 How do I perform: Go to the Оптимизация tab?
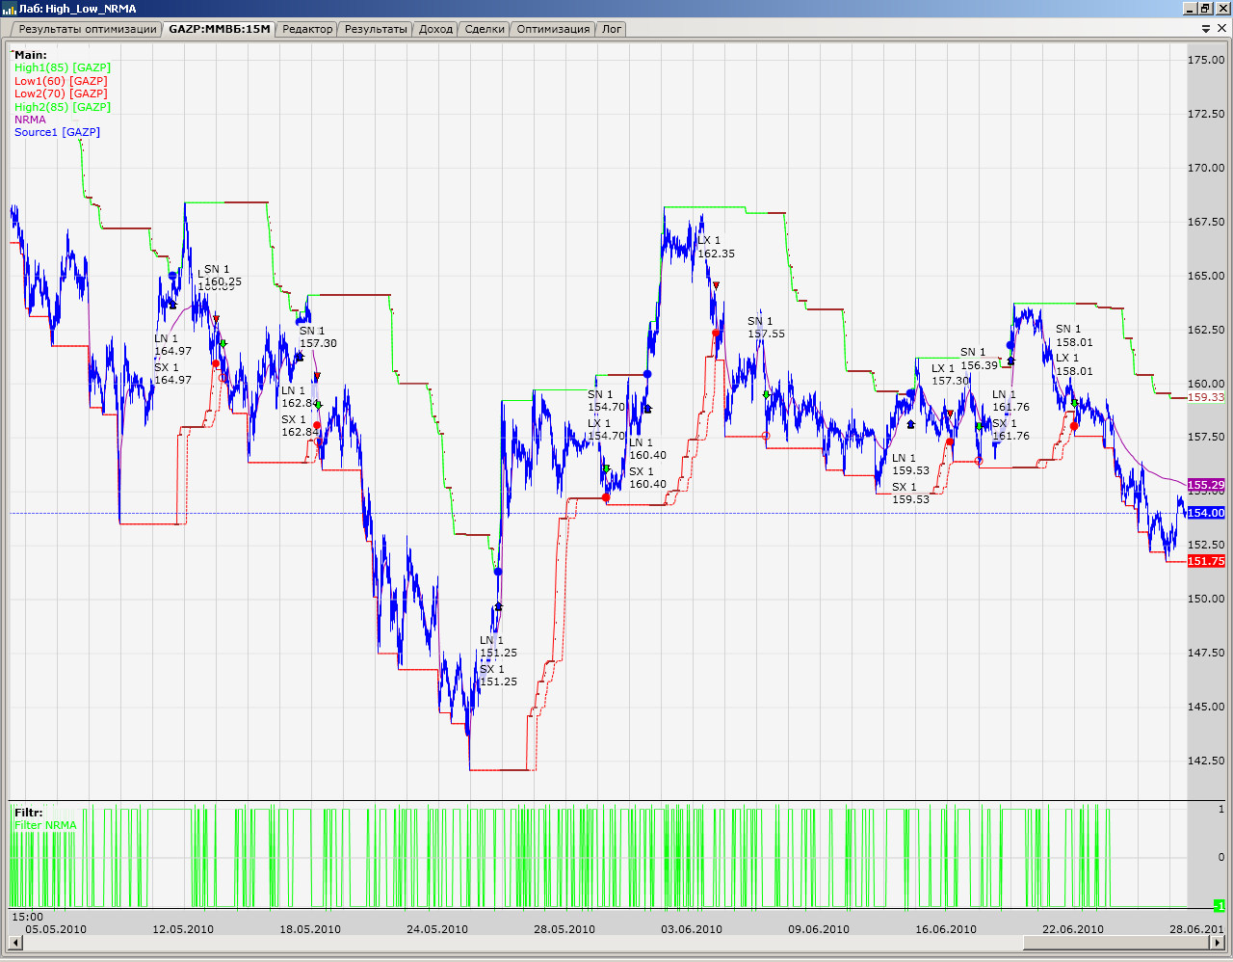(553, 29)
